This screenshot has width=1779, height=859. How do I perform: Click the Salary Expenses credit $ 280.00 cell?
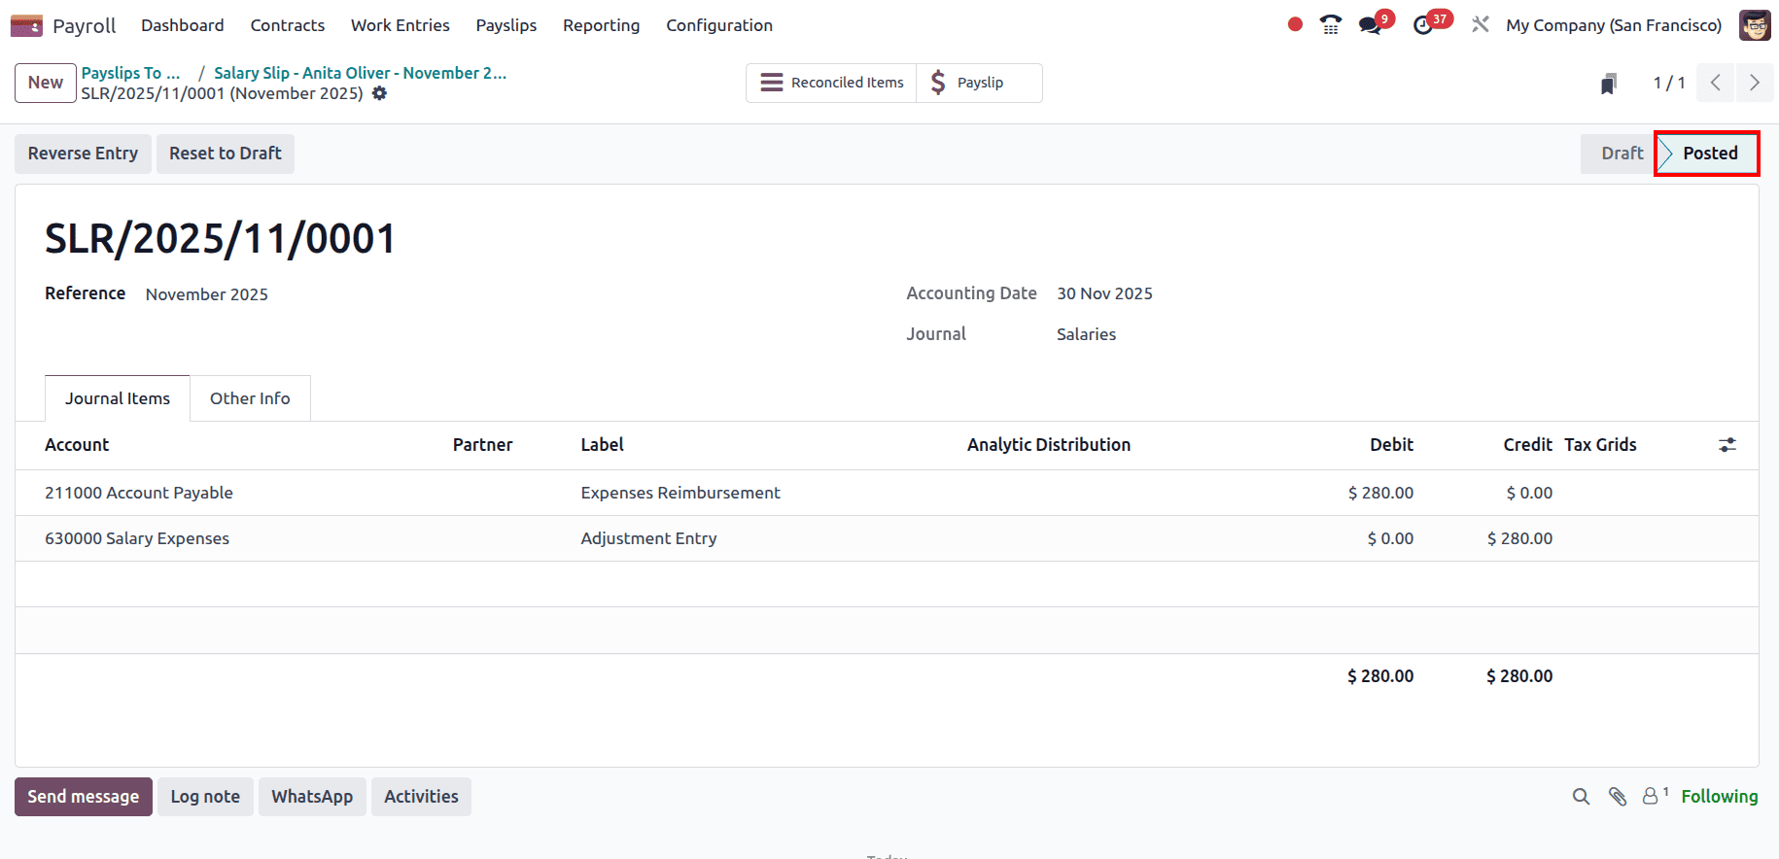point(1519,538)
